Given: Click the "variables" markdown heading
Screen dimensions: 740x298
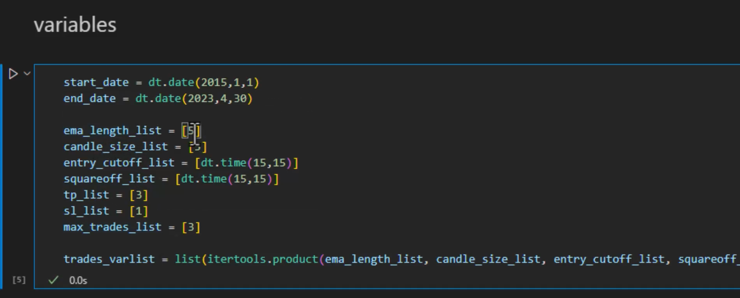Looking at the screenshot, I should tap(75, 25).
